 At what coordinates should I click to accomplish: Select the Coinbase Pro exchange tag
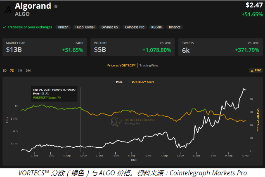point(135,27)
